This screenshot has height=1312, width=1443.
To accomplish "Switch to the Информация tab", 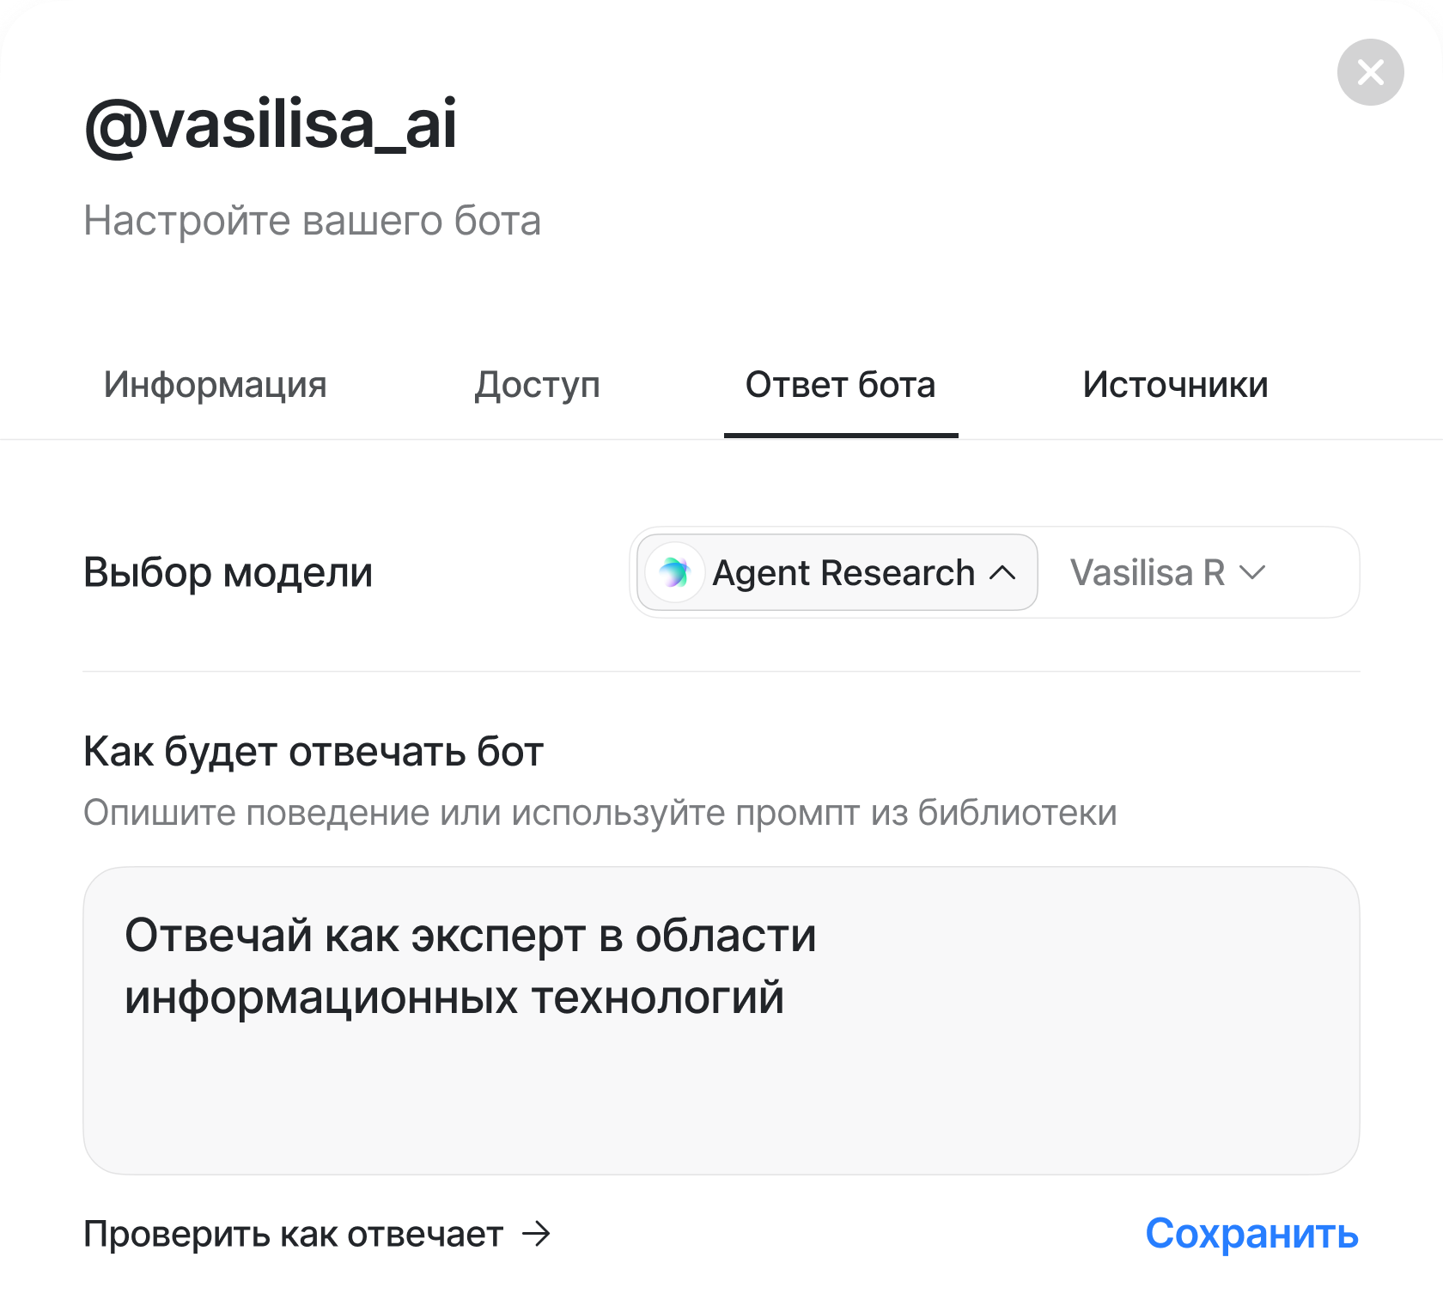I will [x=215, y=385].
